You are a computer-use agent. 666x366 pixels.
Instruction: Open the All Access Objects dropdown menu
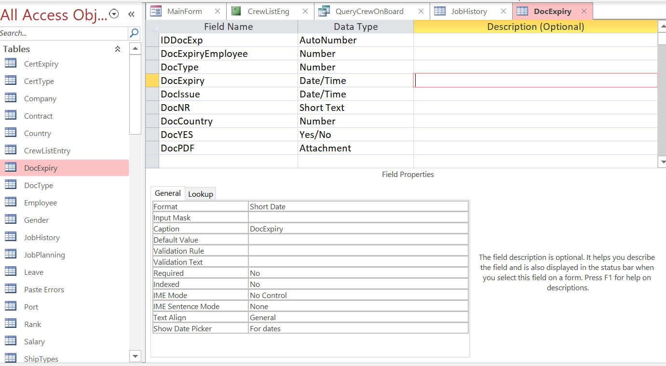(x=114, y=14)
